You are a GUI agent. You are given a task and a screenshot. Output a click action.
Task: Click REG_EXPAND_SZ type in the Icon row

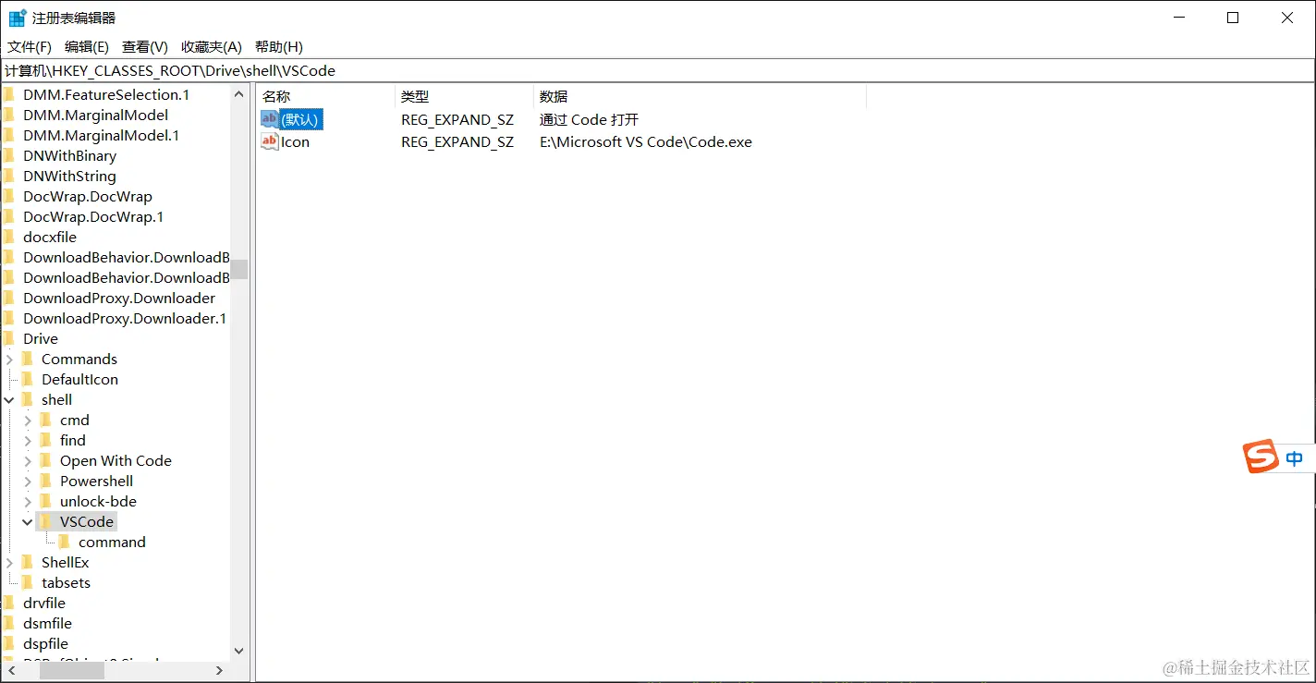(x=457, y=142)
